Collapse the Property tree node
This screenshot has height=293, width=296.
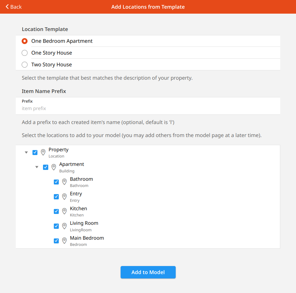tap(26, 153)
